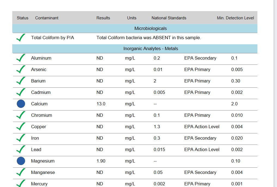Click the green checkmark beside Cadmium
Viewport: 277px width, 187px height.
tap(21, 92)
